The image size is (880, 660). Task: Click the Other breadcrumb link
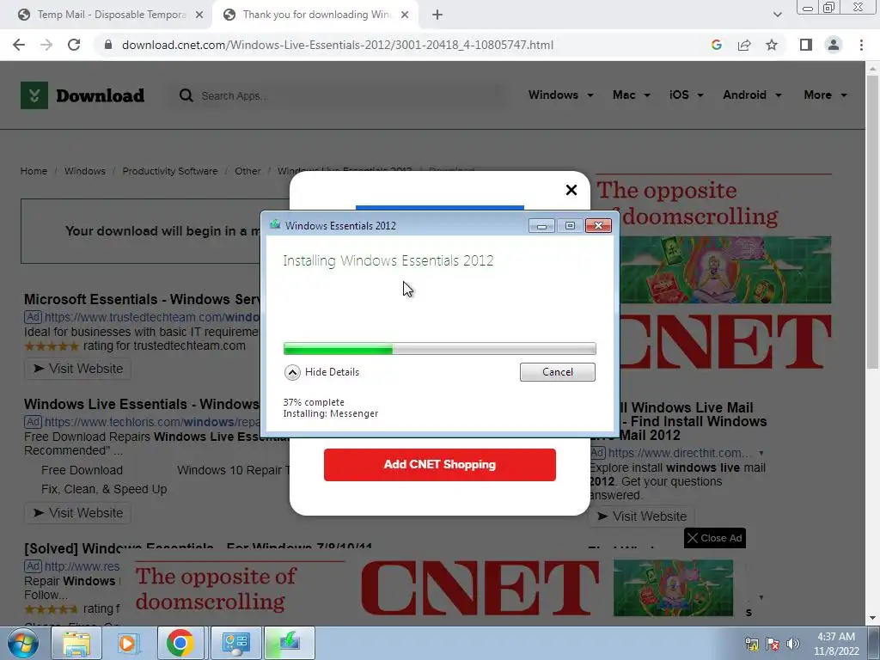pos(247,171)
